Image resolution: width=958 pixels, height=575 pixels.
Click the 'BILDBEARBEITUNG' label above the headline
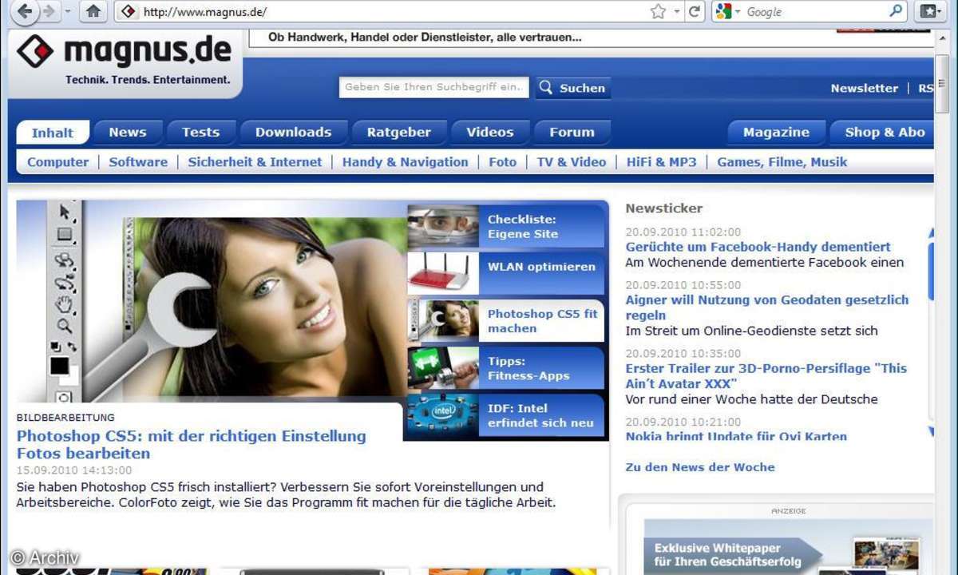point(65,418)
